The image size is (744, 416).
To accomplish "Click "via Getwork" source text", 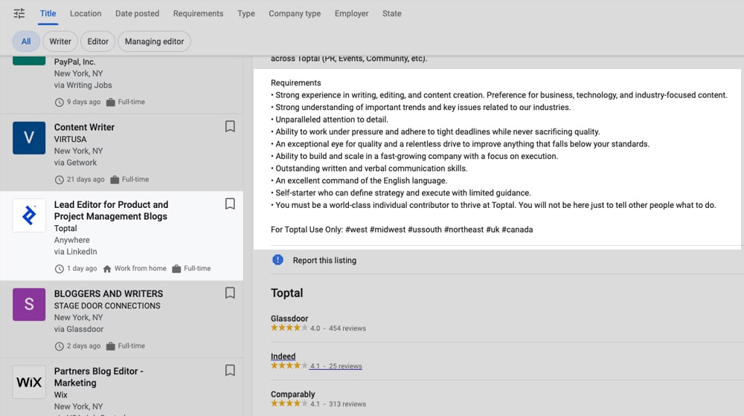I will (75, 163).
